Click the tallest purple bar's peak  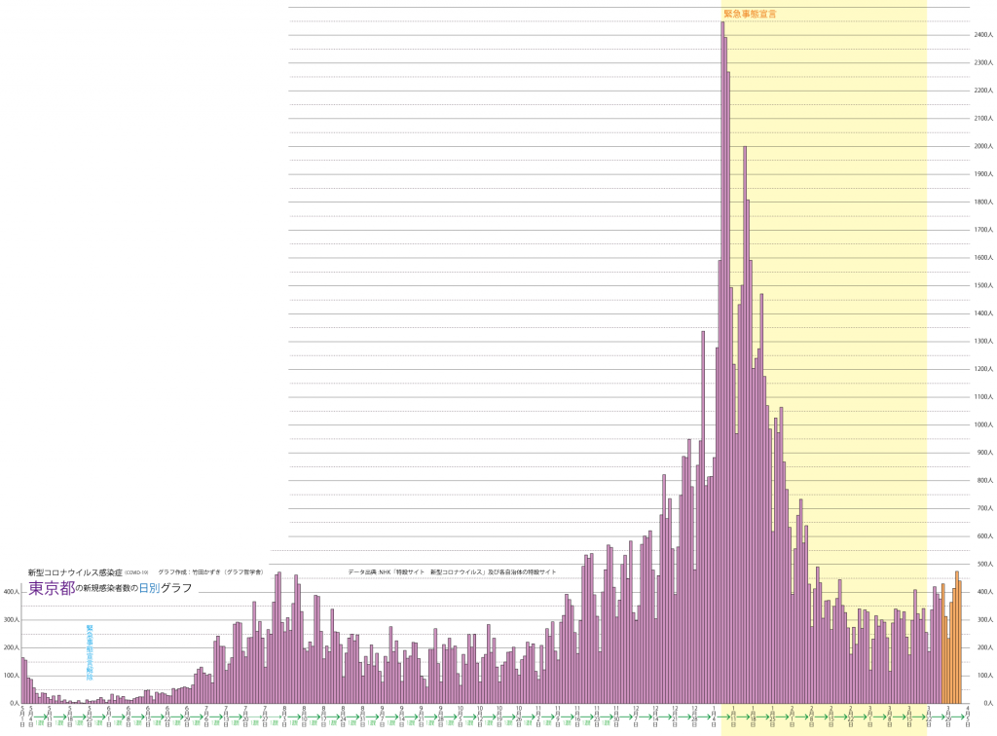[x=722, y=24]
